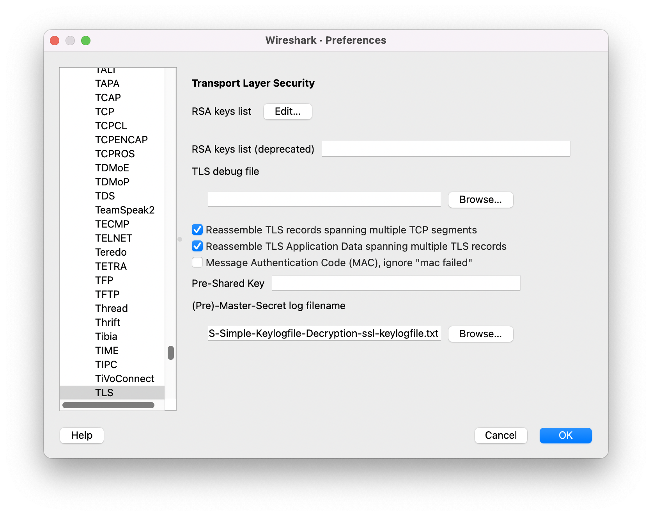This screenshot has height=516, width=652.
Task: Select TCAP in the protocol list
Action: click(112, 98)
